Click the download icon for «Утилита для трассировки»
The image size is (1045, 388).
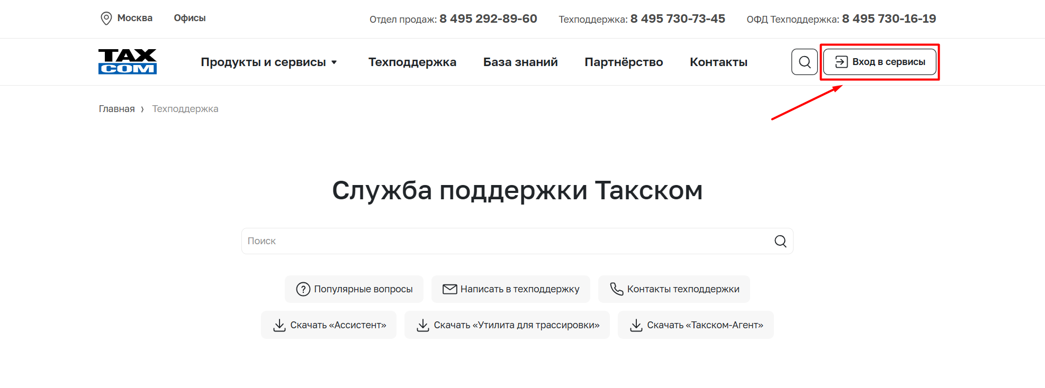[x=423, y=325]
